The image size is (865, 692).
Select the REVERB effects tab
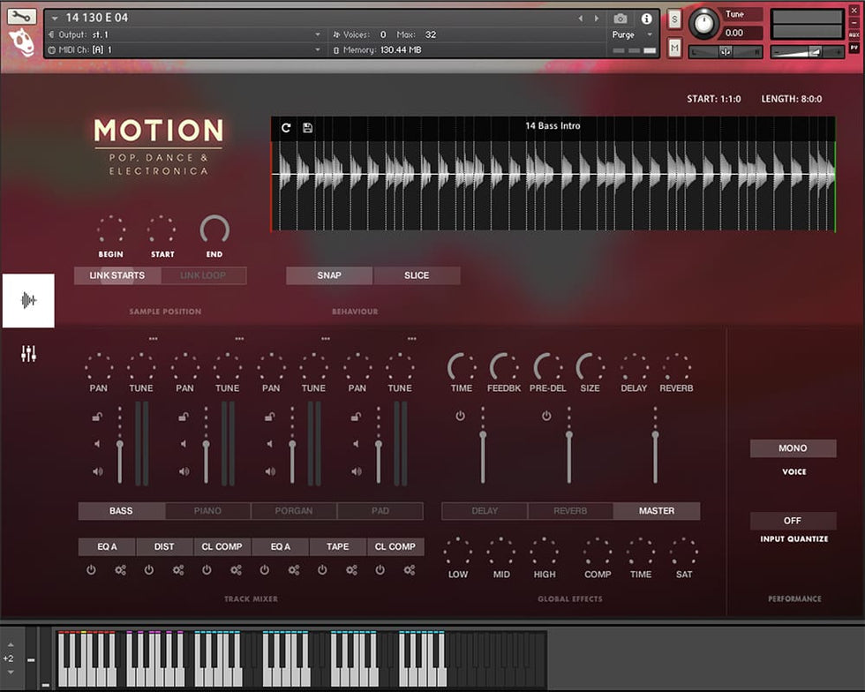[x=570, y=511]
